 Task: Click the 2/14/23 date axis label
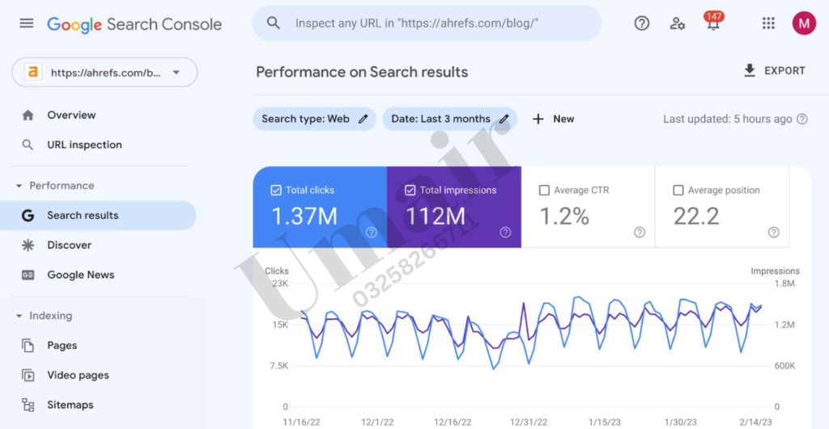point(755,423)
